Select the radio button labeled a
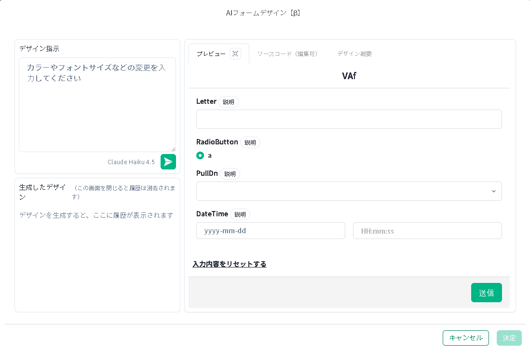This screenshot has height=351, width=530. coord(200,155)
